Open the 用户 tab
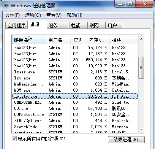The height and width of the screenshot is (149, 155). pos(114,25)
